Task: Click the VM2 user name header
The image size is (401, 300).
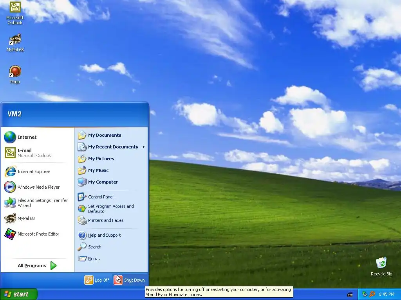Action: (14, 114)
